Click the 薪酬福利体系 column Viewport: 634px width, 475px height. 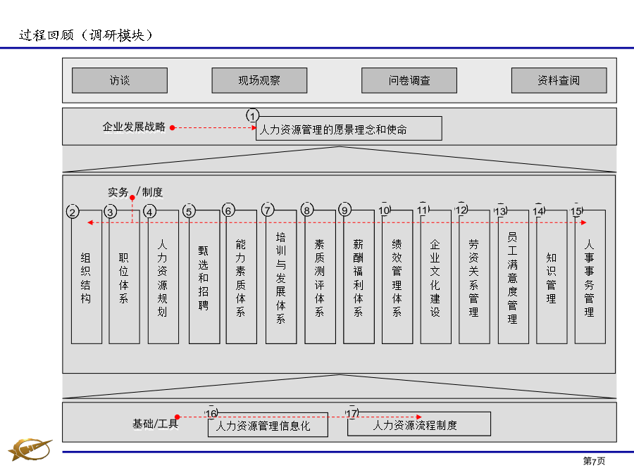(x=359, y=277)
